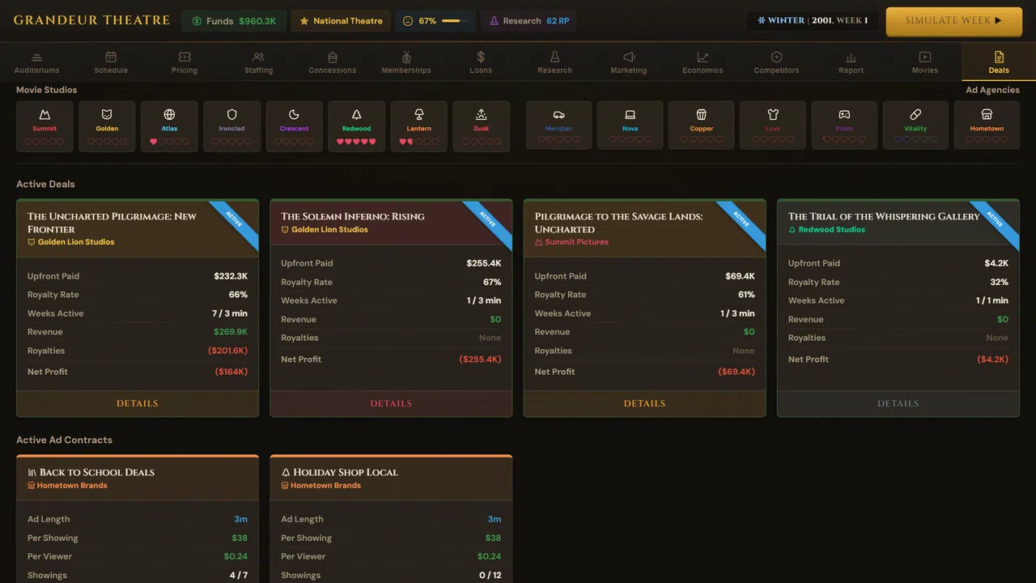Open the Report tab
The height and width of the screenshot is (583, 1036).
pyautogui.click(x=851, y=62)
